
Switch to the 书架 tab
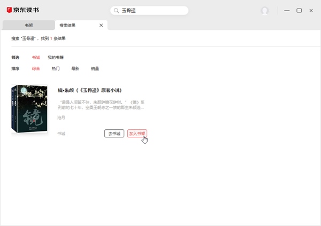[x=28, y=25]
